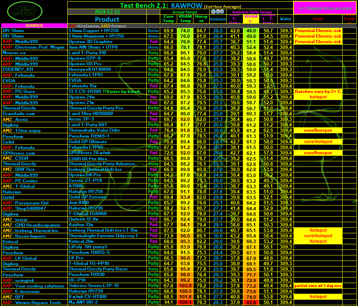Select the Iceberg Thermal Drift Ice cell
The width and height of the screenshot is (358, 306).
coord(107,169)
